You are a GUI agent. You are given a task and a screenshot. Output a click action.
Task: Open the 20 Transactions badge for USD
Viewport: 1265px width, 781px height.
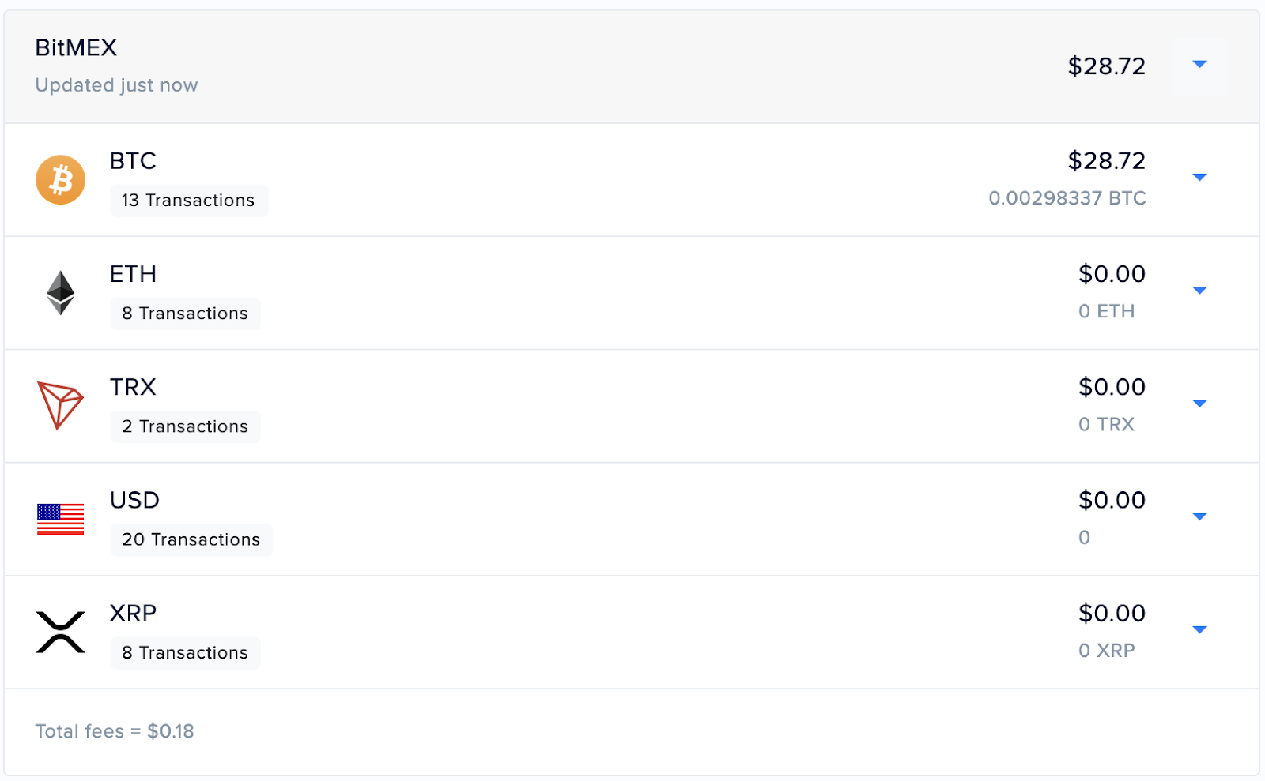point(191,539)
